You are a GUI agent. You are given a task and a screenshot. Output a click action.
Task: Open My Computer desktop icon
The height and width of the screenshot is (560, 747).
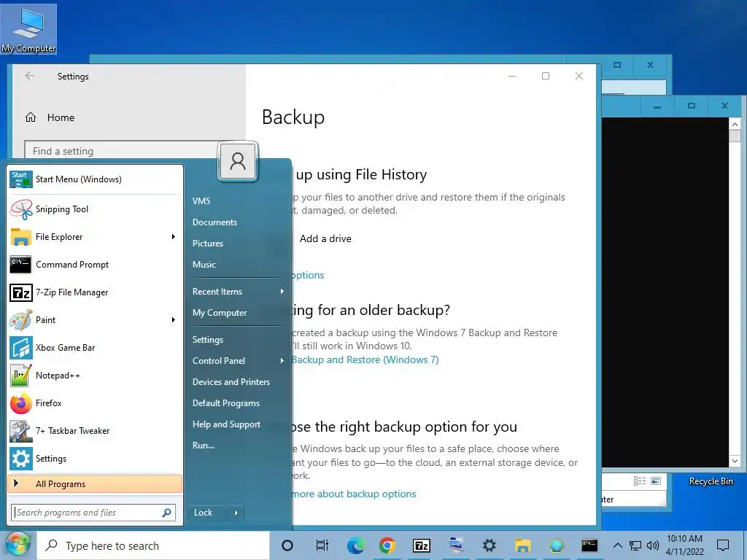point(28,29)
